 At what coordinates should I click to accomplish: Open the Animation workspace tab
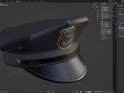click(6, 1)
